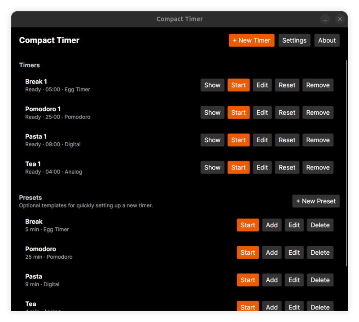The width and height of the screenshot is (359, 322).
Task: Open the About dialog
Action: pos(327,40)
